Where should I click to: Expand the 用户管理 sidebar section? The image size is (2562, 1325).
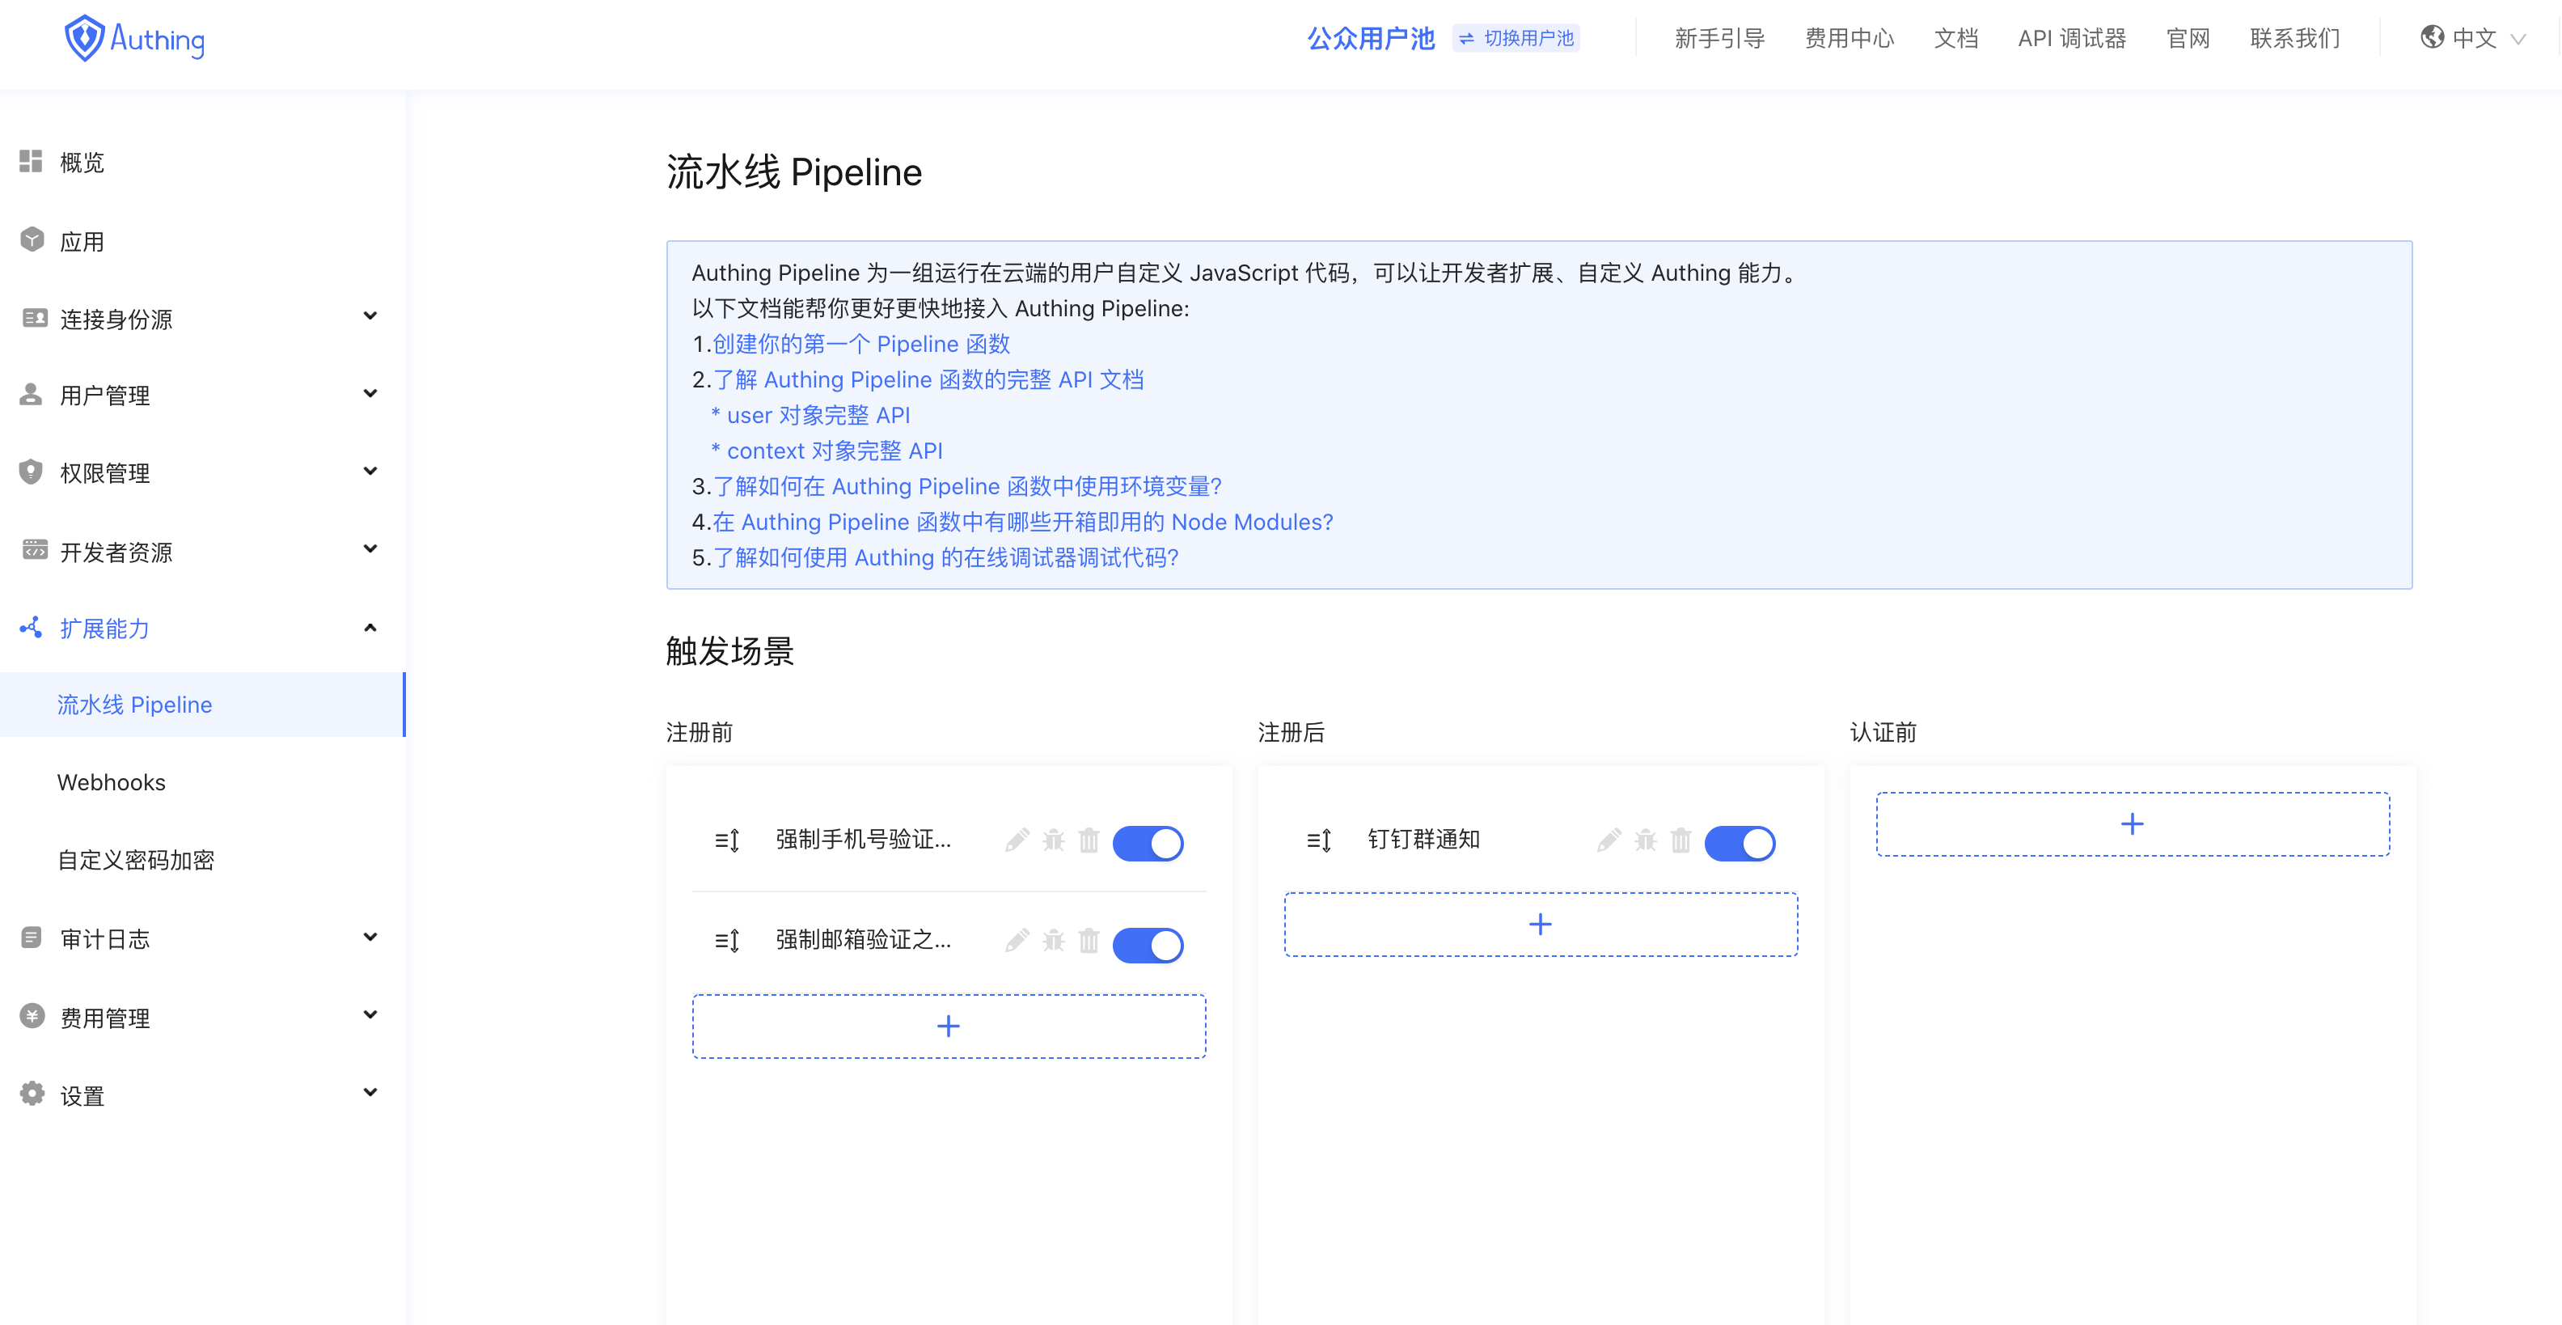[x=370, y=393]
